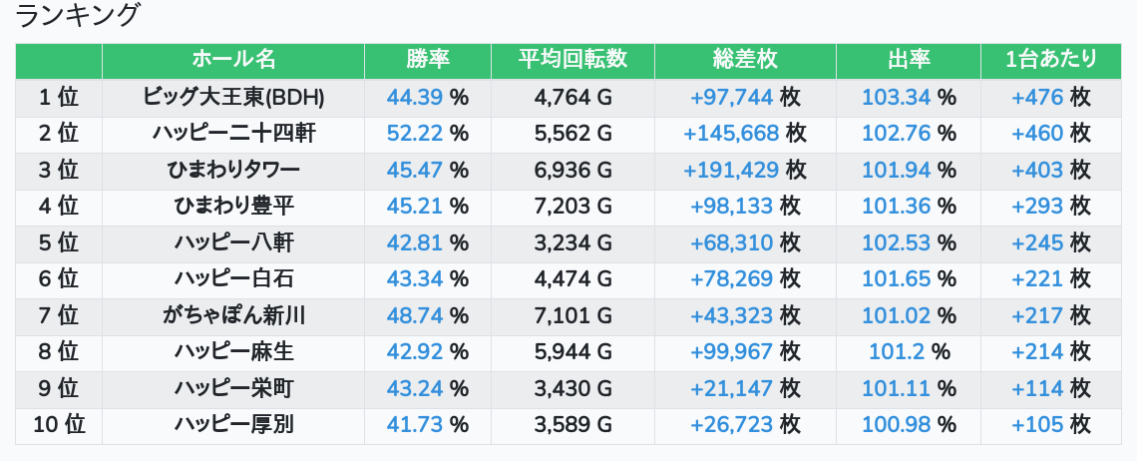
Task: Select the ひまわりタワー hall name
Action: click(233, 170)
